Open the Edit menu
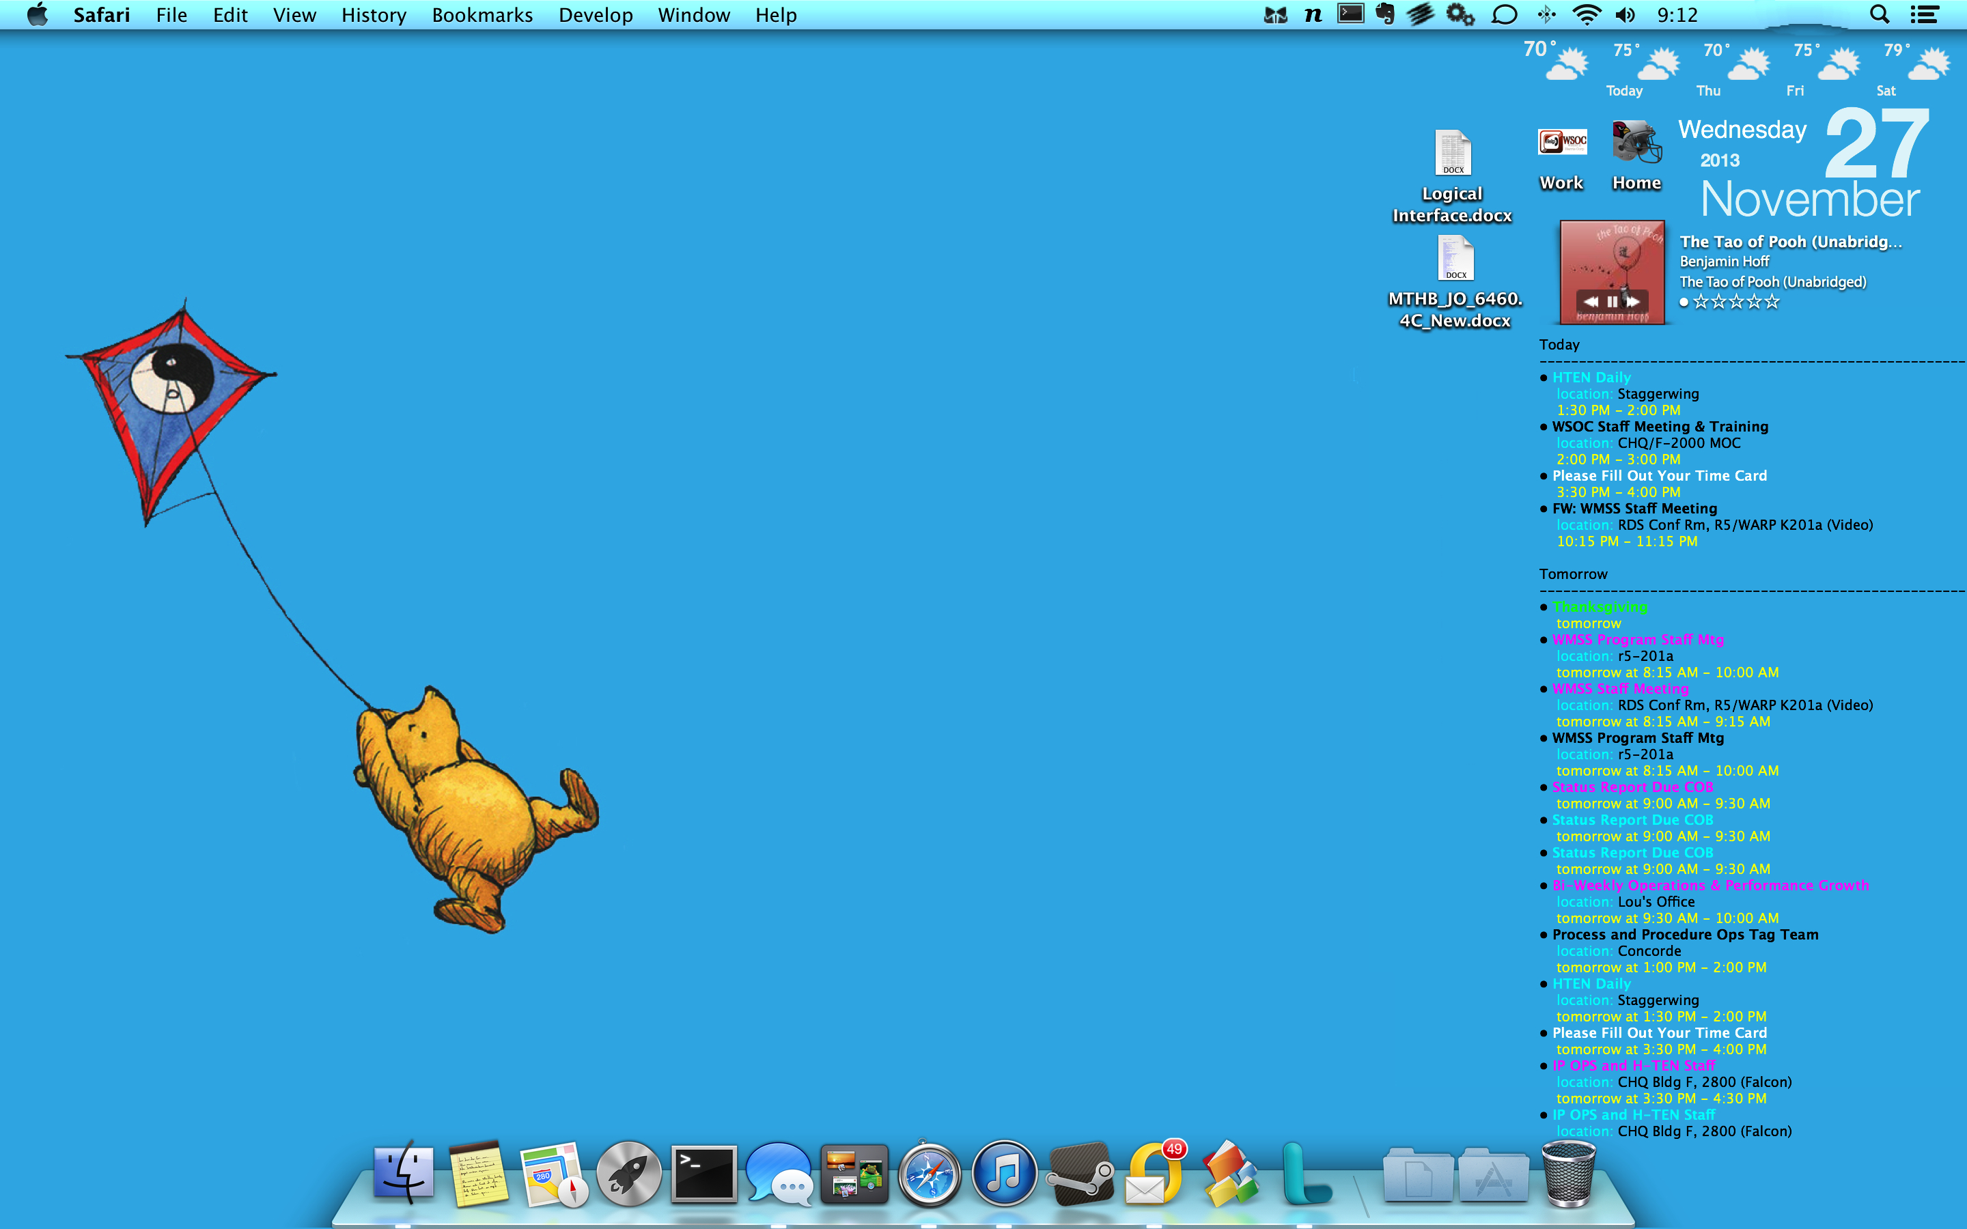This screenshot has height=1229, width=1967. [x=230, y=14]
